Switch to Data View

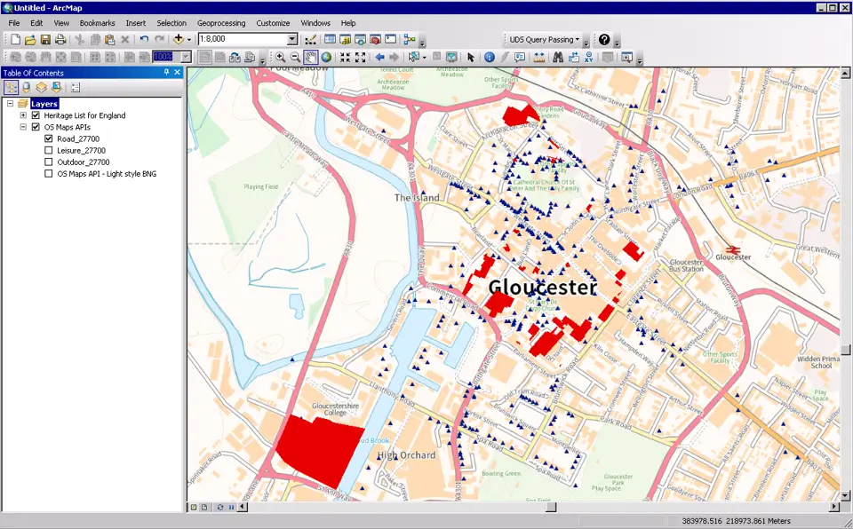coord(193,507)
